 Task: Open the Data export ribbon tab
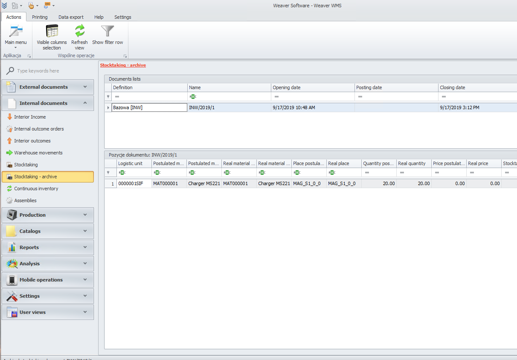(x=71, y=17)
